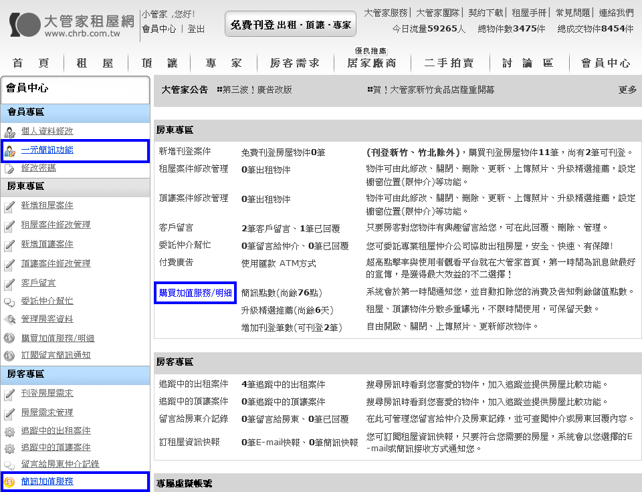
Task: Open the 專家 navigation tab
Action: [x=223, y=63]
